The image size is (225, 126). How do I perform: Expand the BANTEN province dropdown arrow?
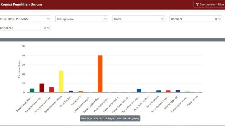click(220, 19)
